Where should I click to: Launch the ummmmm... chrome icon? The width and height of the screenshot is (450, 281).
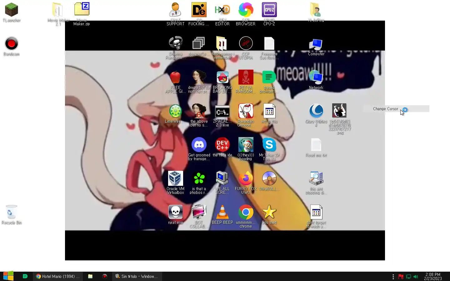(246, 212)
